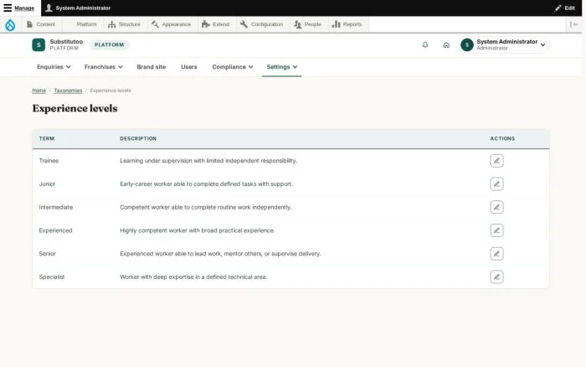This screenshot has height=367, width=586.
Task: Click description 'Experienced worker able to lead work'
Action: pyautogui.click(x=220, y=254)
